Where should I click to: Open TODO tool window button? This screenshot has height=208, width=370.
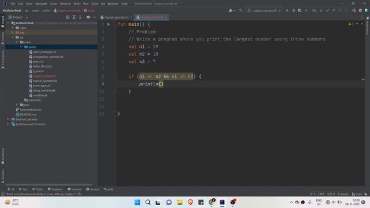(x=37, y=189)
